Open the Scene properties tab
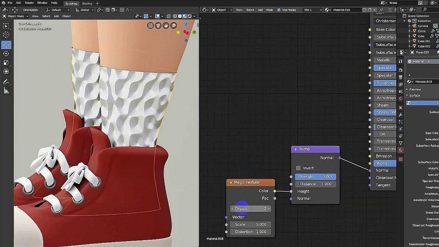 tap(401, 92)
